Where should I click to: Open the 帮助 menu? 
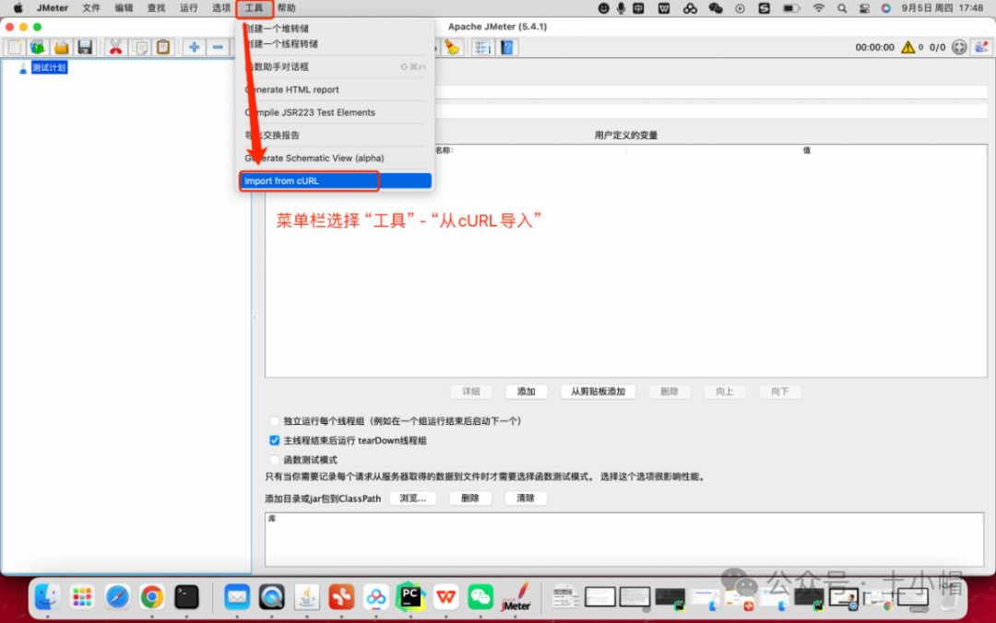click(x=287, y=8)
